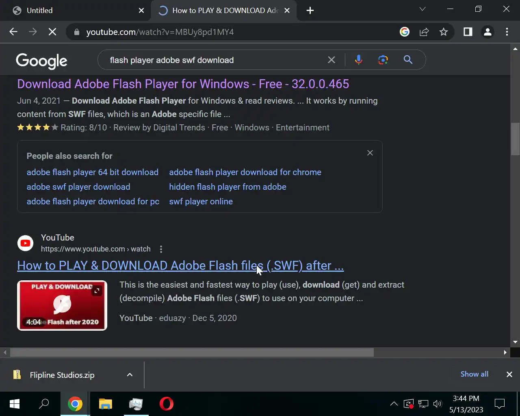This screenshot has height=416, width=520.
Task: Click the vertical scrollbar up arrow
Action: coord(515,48)
